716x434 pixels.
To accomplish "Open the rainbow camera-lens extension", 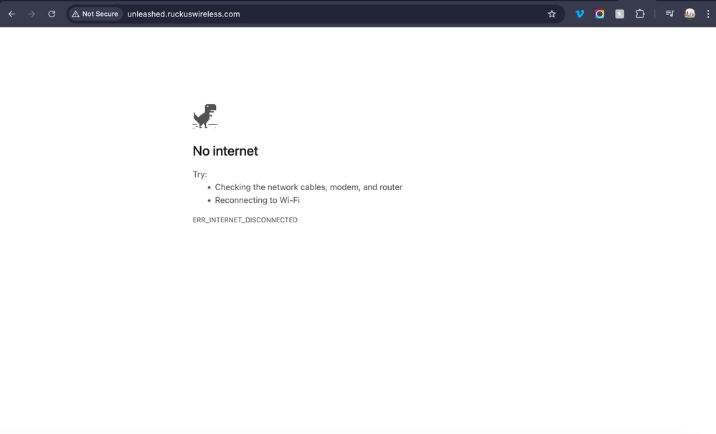I will tap(600, 14).
